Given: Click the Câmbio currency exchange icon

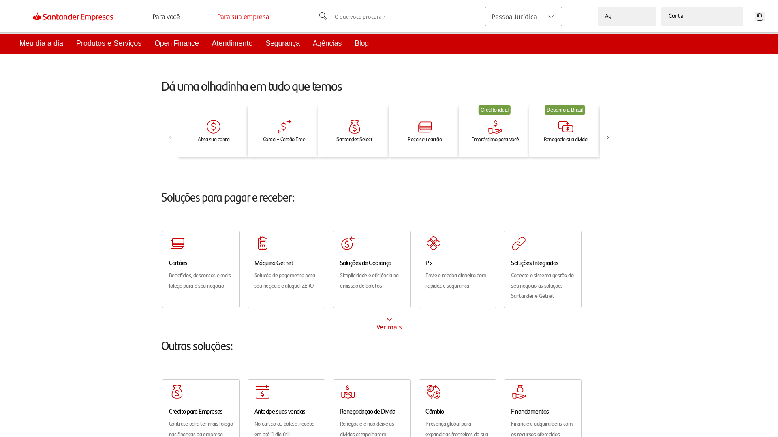Looking at the screenshot, I should 434,392.
